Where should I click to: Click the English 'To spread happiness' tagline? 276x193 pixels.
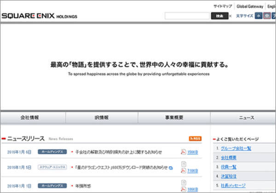(139, 74)
